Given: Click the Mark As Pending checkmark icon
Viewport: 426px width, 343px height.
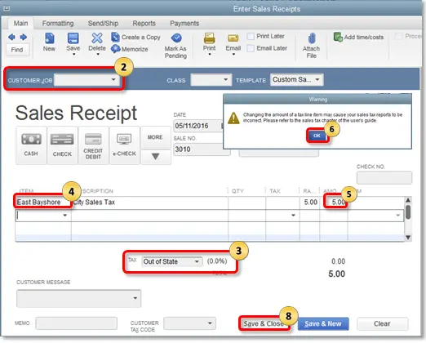Looking at the screenshot, I should (176, 38).
